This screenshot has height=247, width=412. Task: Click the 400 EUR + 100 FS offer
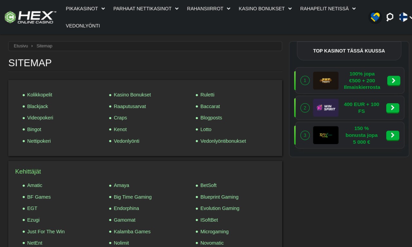click(361, 108)
